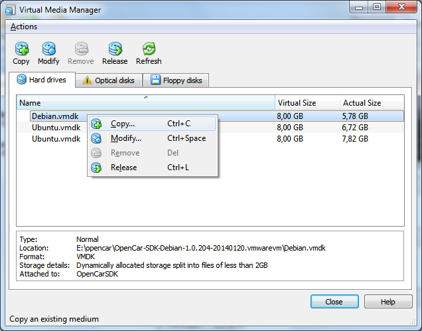Image resolution: width=422 pixels, height=331 pixels.
Task: Click the sort arrow above Name column
Action: pyautogui.click(x=146, y=97)
